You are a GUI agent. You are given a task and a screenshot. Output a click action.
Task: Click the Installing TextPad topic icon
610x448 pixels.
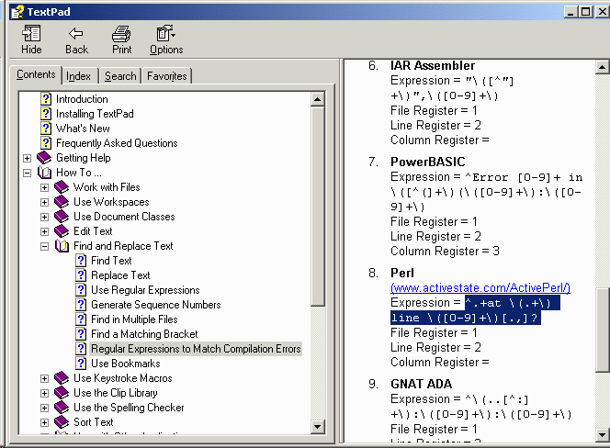[46, 114]
